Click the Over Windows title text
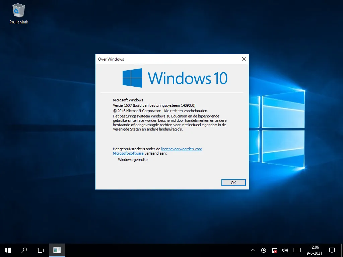343x257 pixels. coord(111,59)
